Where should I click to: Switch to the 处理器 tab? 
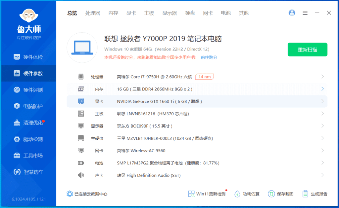(93, 13)
